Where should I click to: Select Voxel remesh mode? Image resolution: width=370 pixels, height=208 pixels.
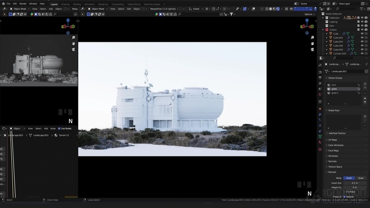pyautogui.click(x=349, y=178)
